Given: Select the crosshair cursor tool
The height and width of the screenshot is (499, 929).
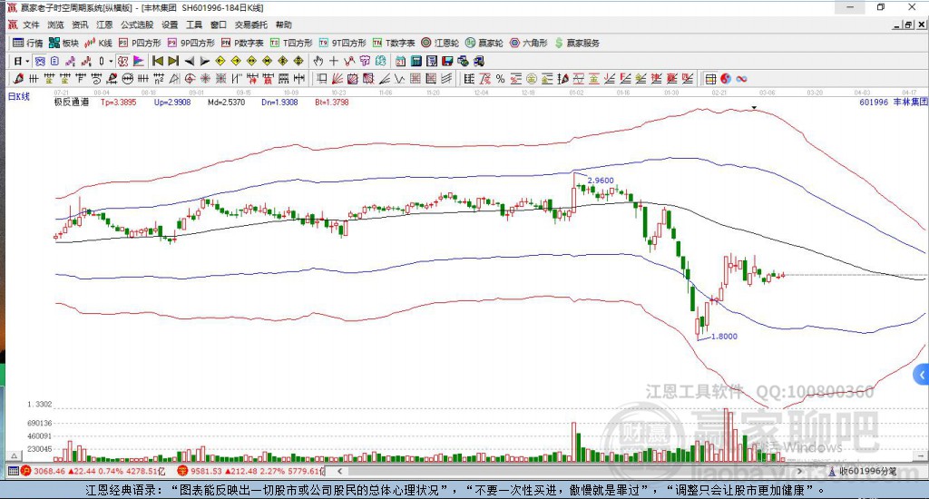Looking at the screenshot, I should [334, 61].
